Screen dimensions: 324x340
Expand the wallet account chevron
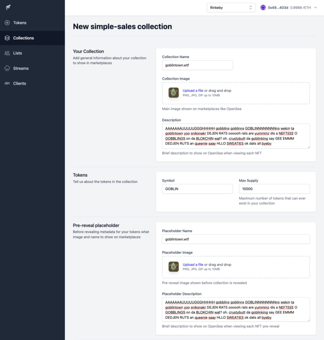coord(315,8)
